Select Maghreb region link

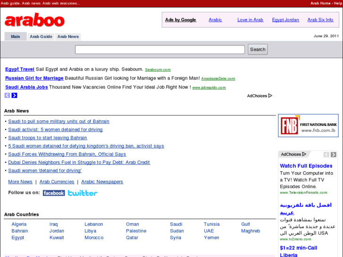[251, 231]
